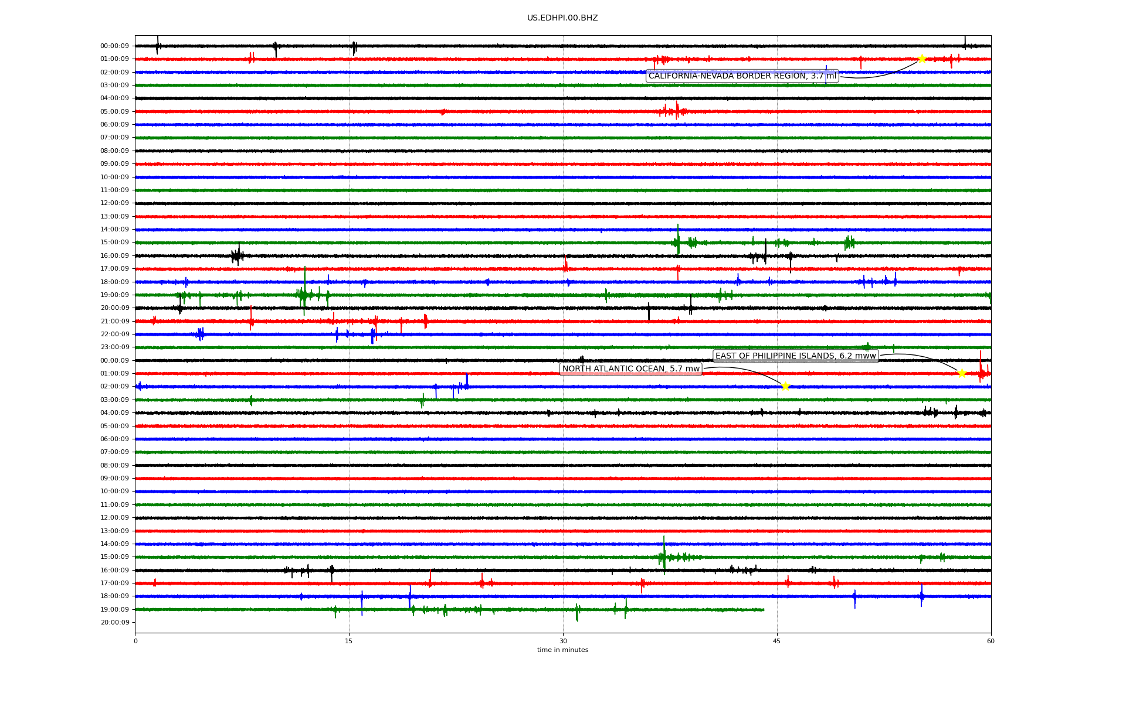Image resolution: width=1126 pixels, height=703 pixels.
Task: Select the NORTH ATLANTIC OCEAN, 5.7 mw annotation
Action: pyautogui.click(x=631, y=369)
